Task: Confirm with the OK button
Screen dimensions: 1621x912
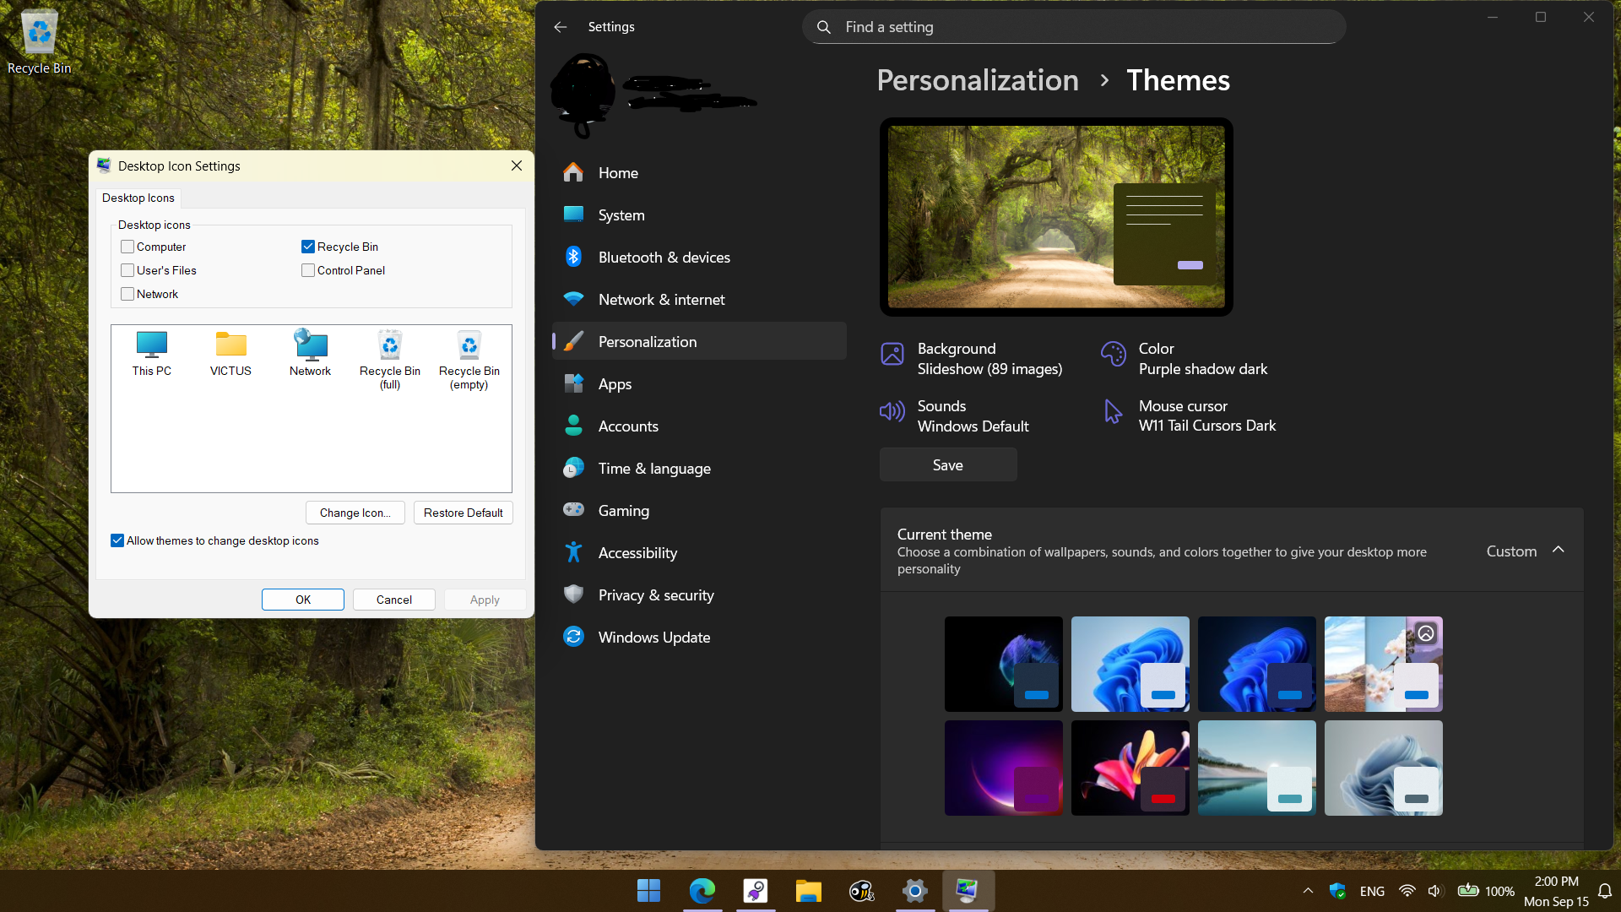Action: point(303,600)
